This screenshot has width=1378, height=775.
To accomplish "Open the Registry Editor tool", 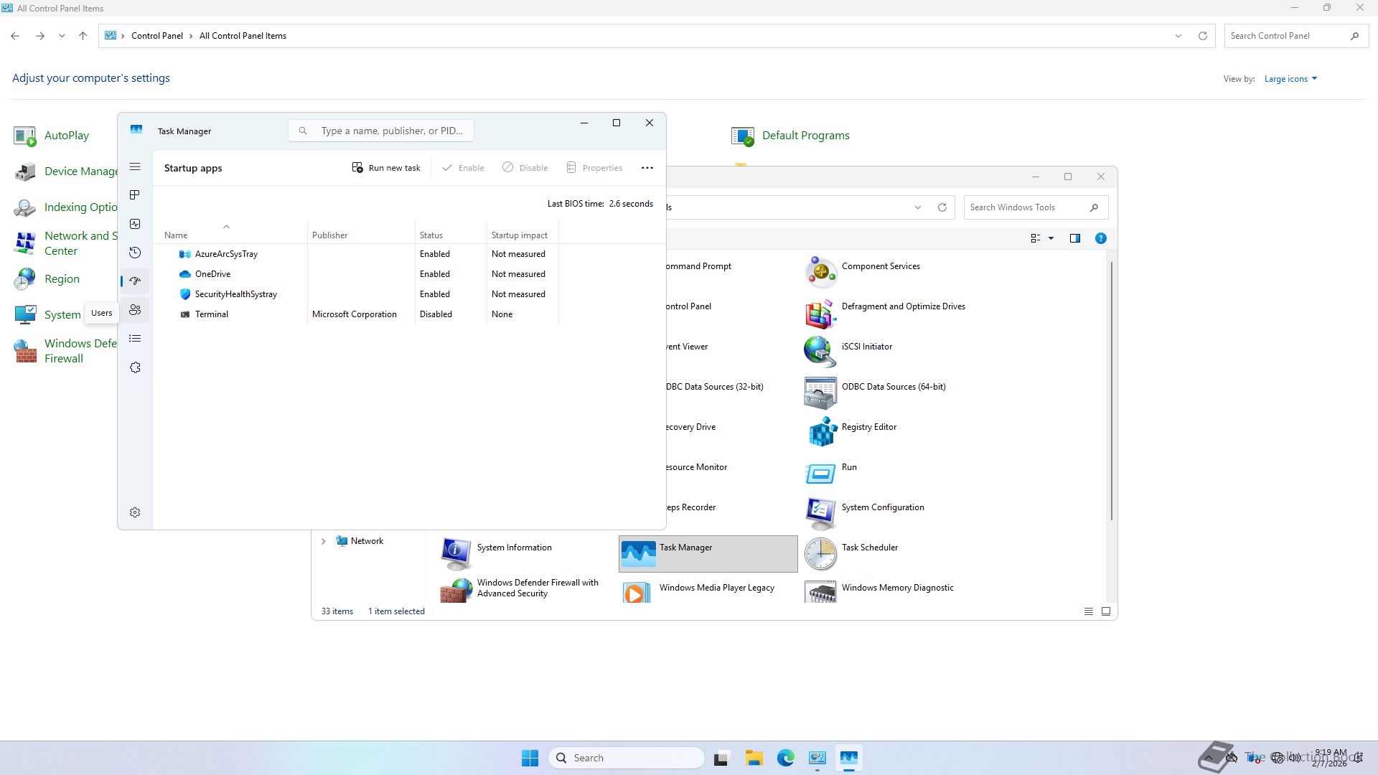I will [x=868, y=427].
